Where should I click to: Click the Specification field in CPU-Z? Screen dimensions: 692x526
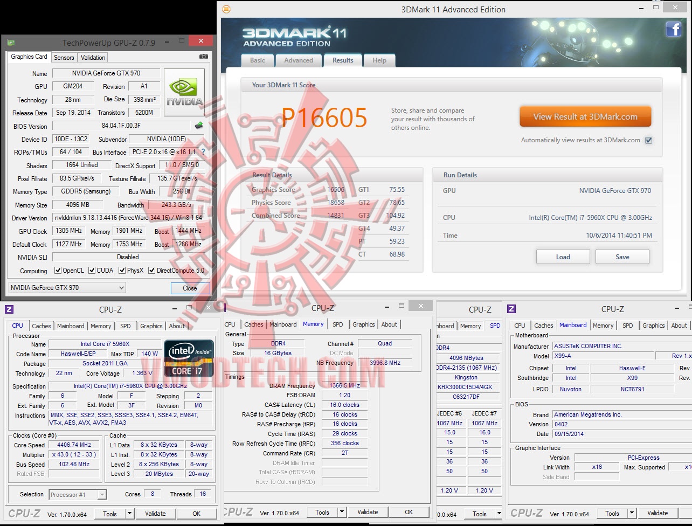pyautogui.click(x=130, y=386)
